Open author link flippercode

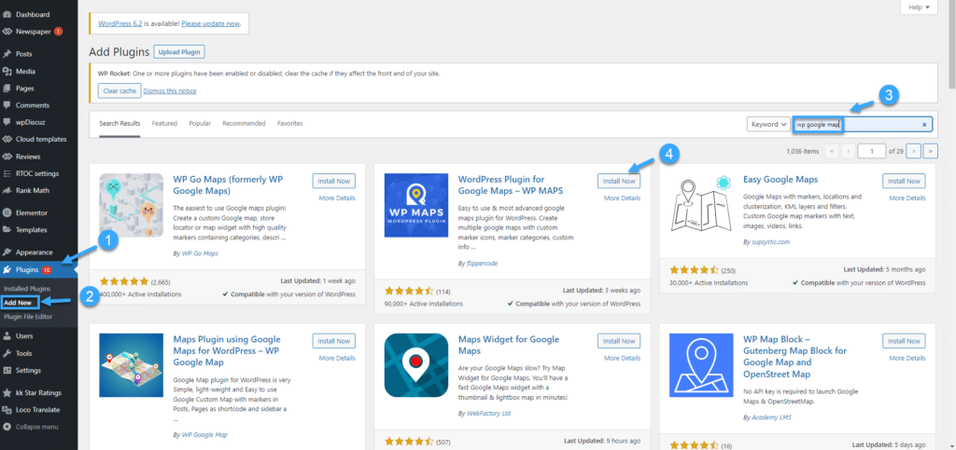coord(481,264)
